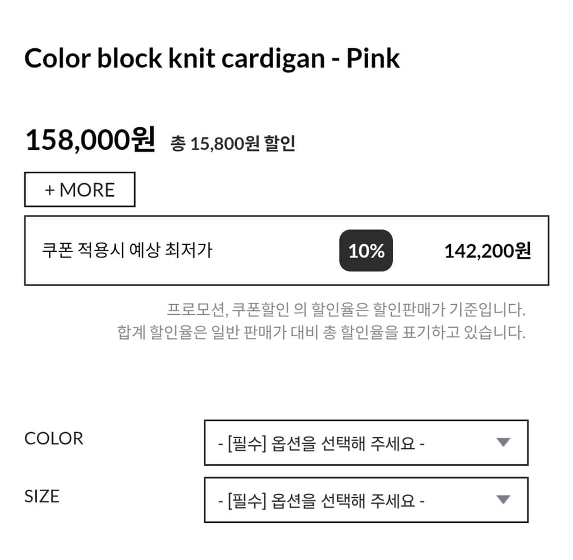The image size is (573, 560).
Task: Click the '합계 할인율은' notice line
Action: pyautogui.click(x=321, y=333)
